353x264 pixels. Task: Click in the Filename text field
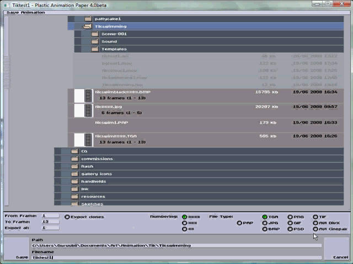[x=176, y=258]
